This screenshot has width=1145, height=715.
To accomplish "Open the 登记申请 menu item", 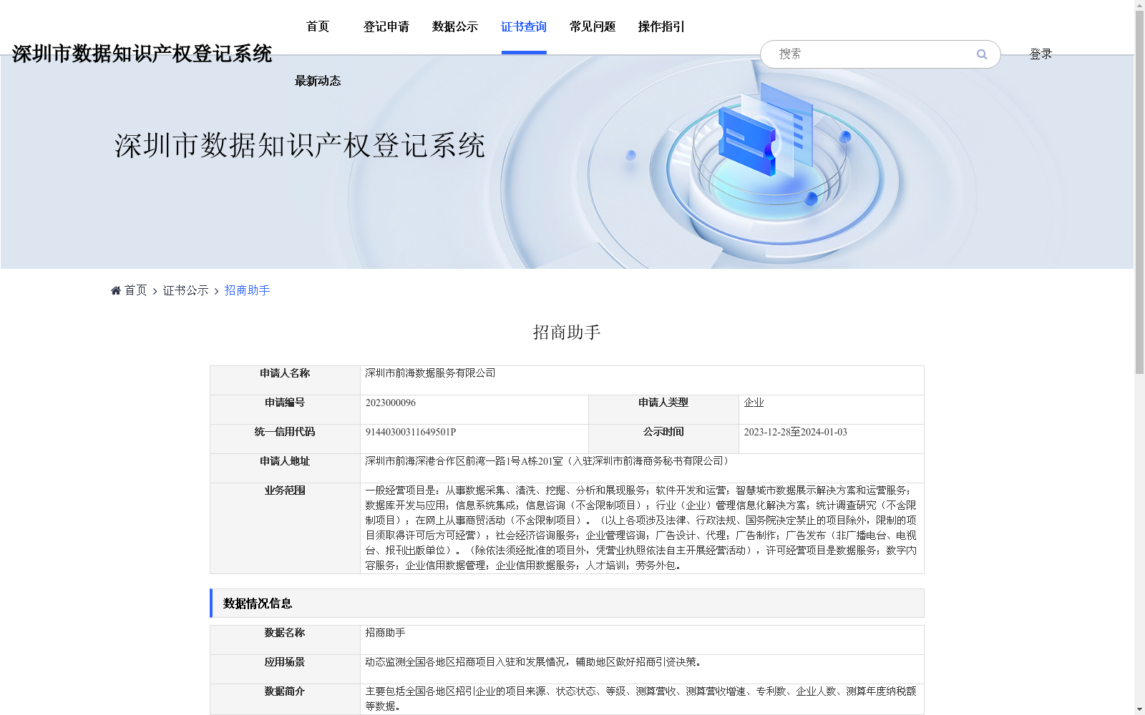I will tap(386, 26).
